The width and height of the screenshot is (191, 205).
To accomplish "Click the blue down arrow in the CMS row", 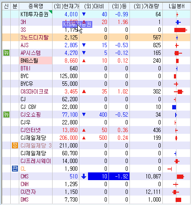I will pyautogui.click(x=84, y=176).
